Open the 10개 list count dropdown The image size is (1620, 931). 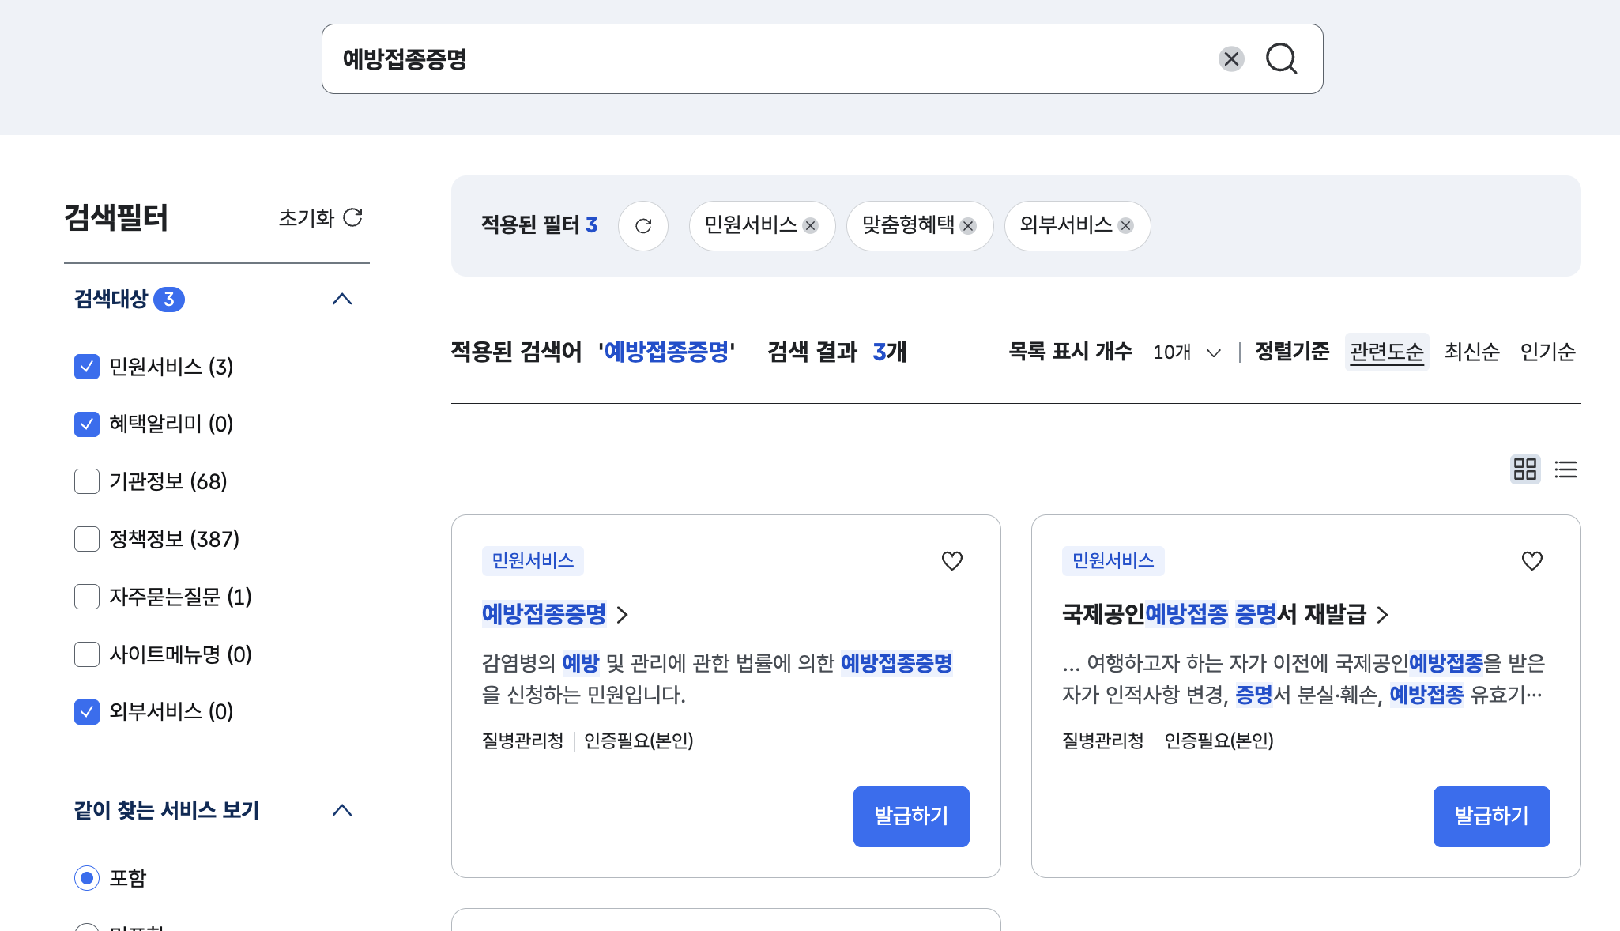(1186, 352)
